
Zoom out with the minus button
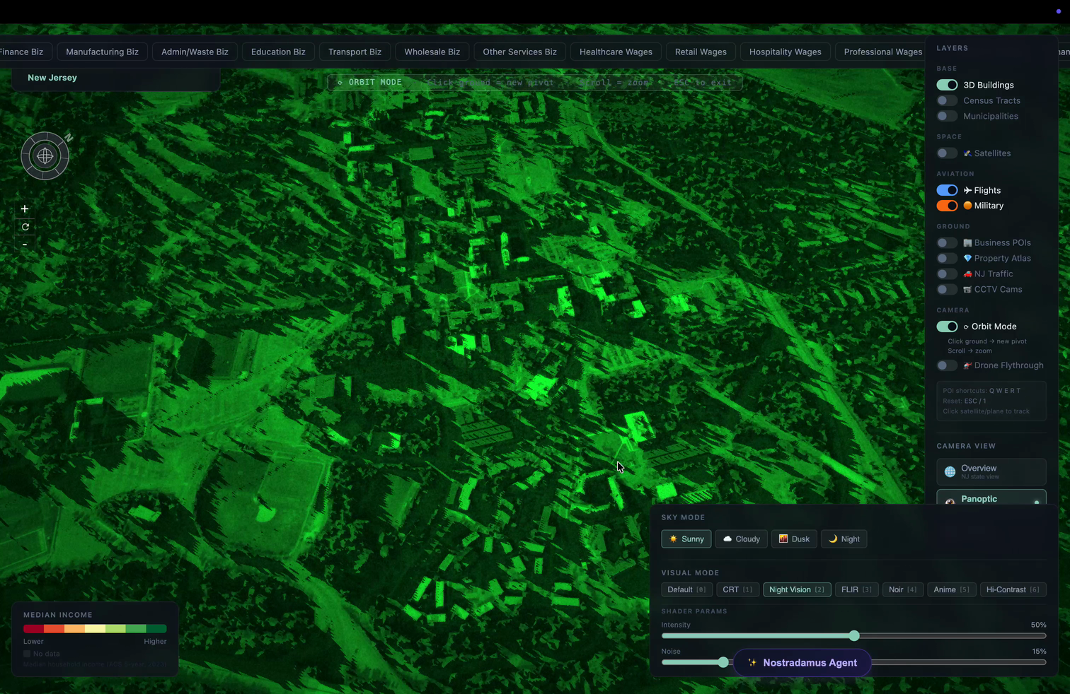pyautogui.click(x=25, y=245)
